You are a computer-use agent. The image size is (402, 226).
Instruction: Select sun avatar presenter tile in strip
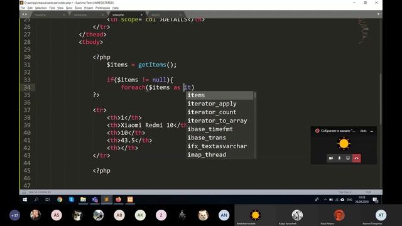pyautogui.click(x=256, y=215)
